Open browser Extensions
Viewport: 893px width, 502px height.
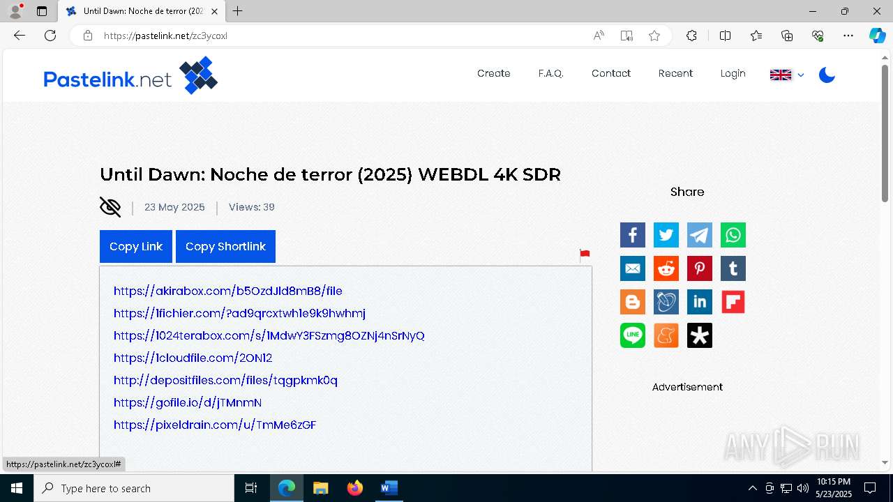click(x=691, y=36)
